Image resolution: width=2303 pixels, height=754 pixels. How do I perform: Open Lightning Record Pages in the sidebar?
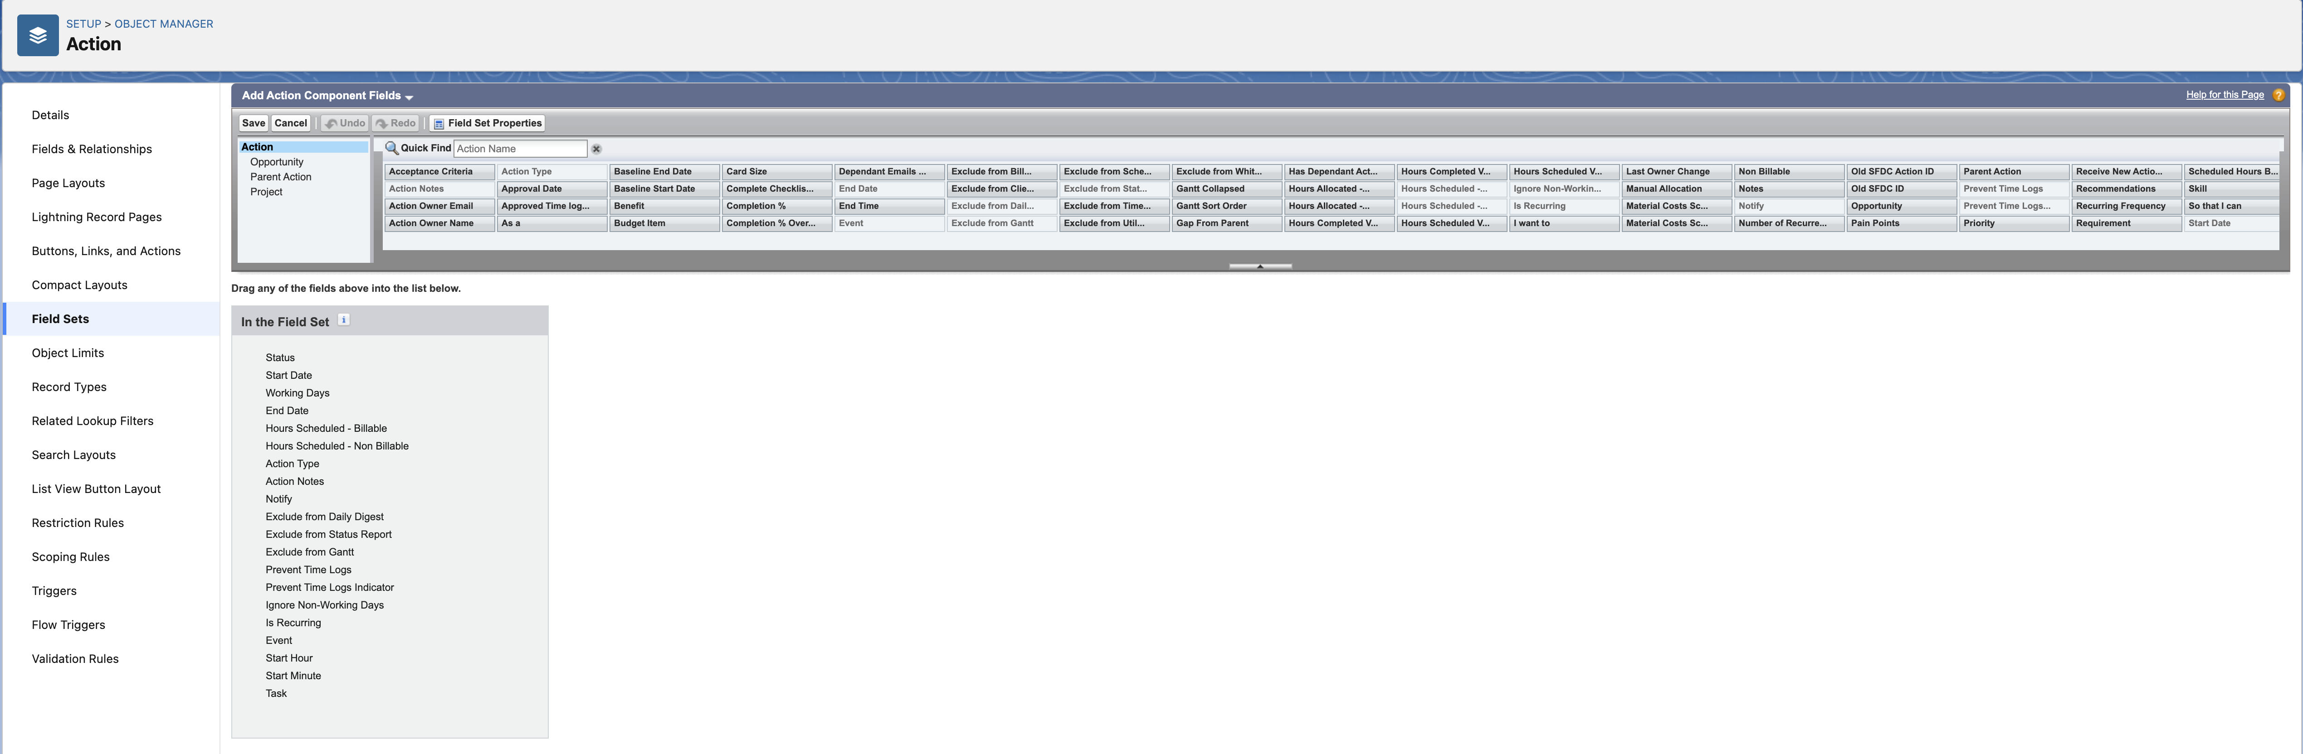[97, 217]
